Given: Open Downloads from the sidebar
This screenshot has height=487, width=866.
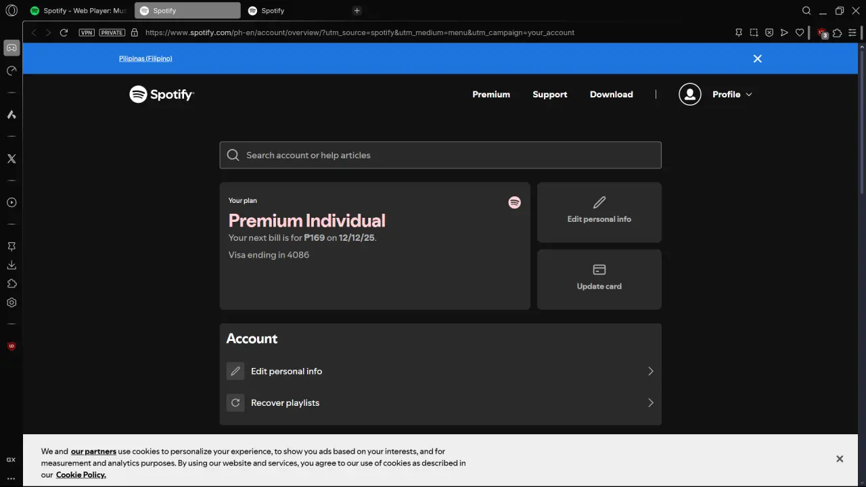Looking at the screenshot, I should (x=12, y=265).
